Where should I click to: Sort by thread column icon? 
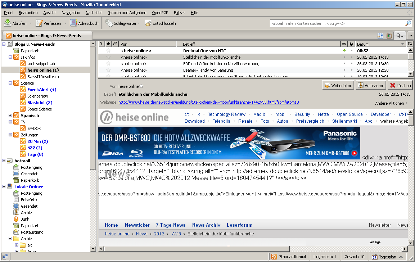[102, 44]
